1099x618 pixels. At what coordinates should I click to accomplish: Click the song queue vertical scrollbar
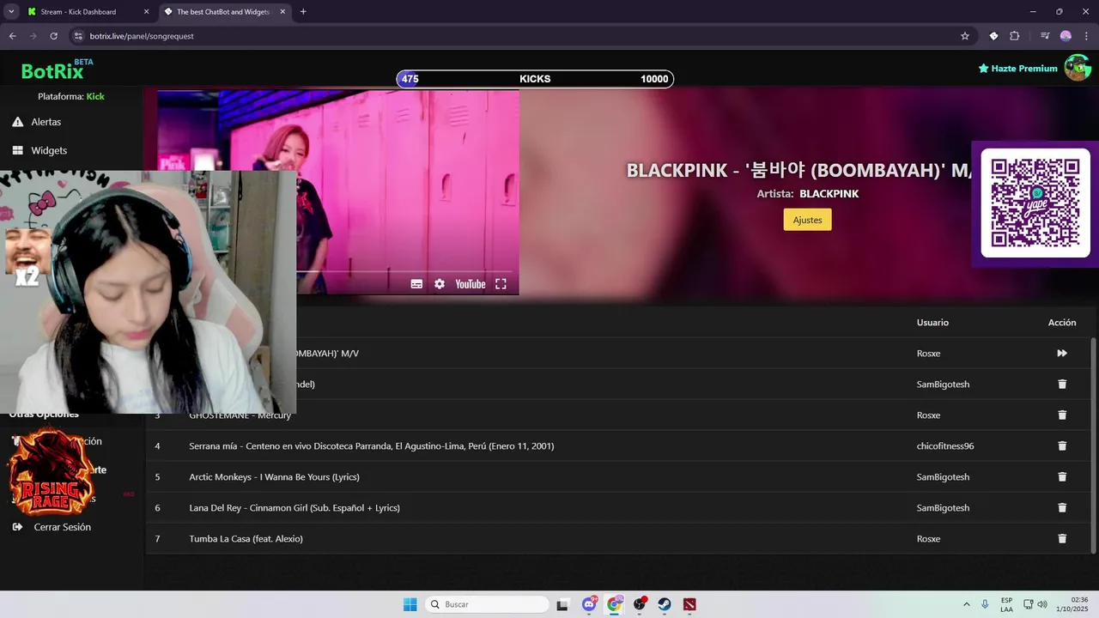point(1094,445)
